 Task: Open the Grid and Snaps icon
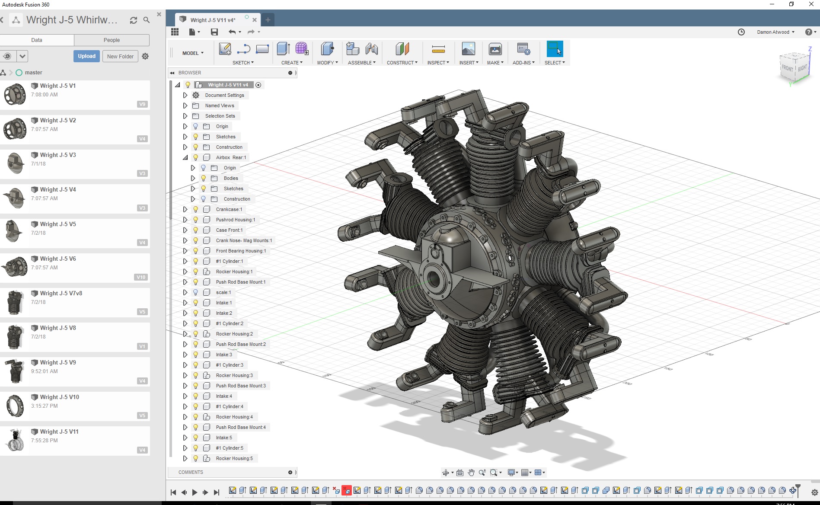pyautogui.click(x=525, y=473)
